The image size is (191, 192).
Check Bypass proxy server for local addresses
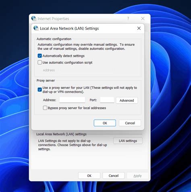[45, 108]
